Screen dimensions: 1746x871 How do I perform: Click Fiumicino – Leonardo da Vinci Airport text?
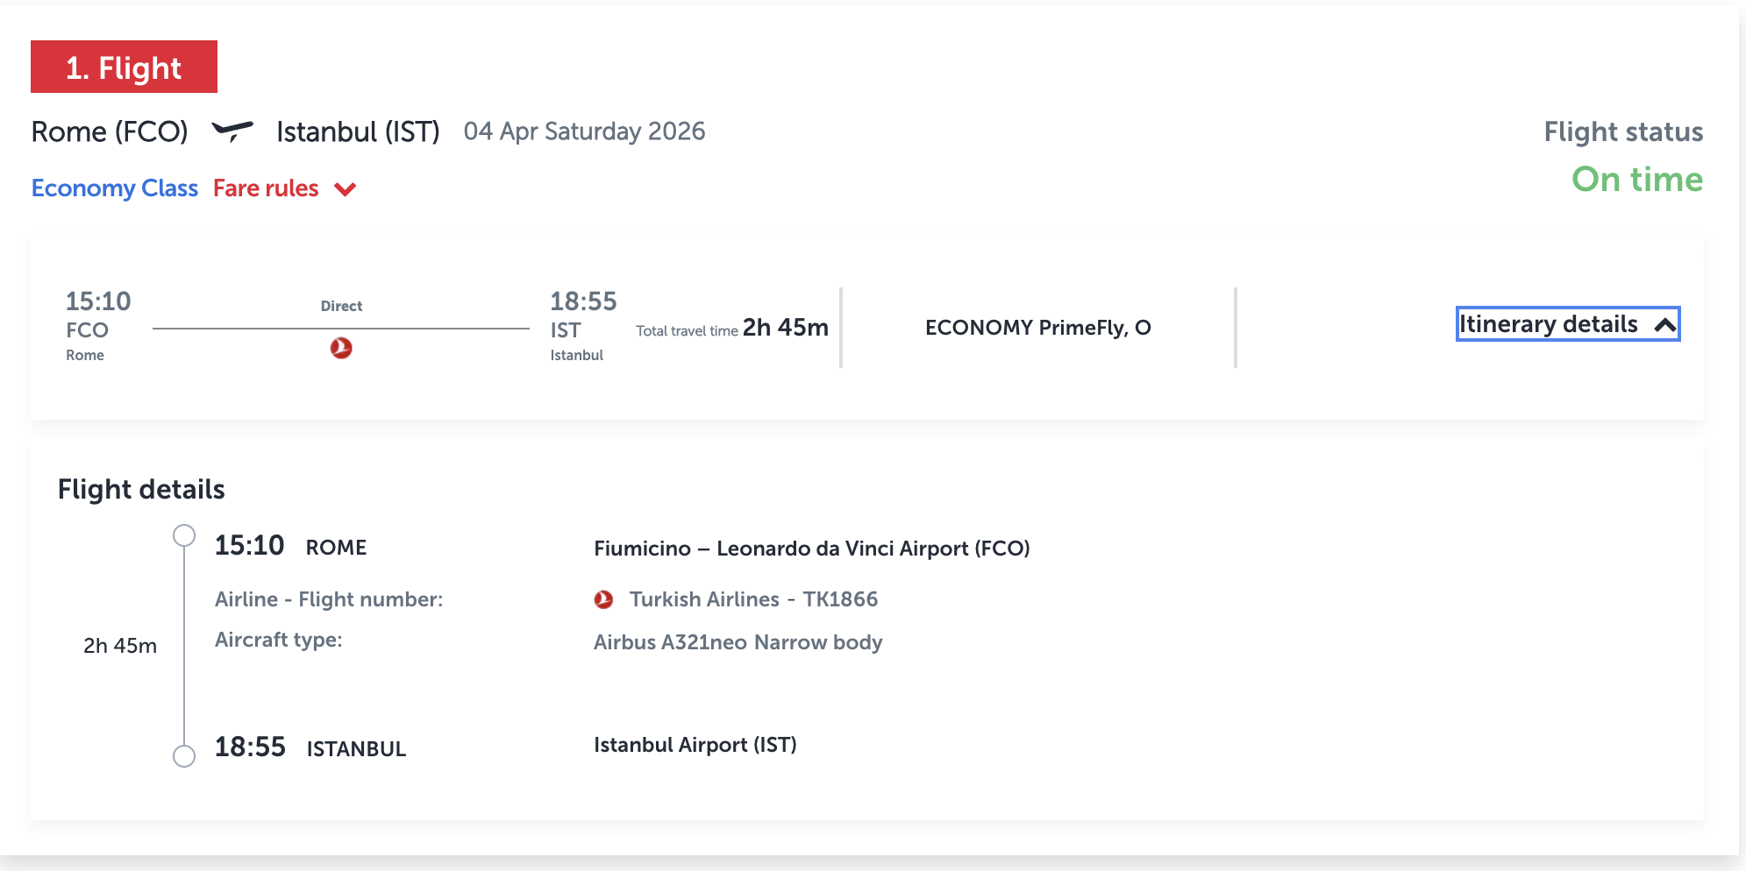tap(811, 549)
